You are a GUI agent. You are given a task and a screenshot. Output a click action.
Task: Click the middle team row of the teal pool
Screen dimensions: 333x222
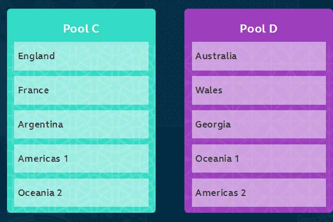(81, 124)
